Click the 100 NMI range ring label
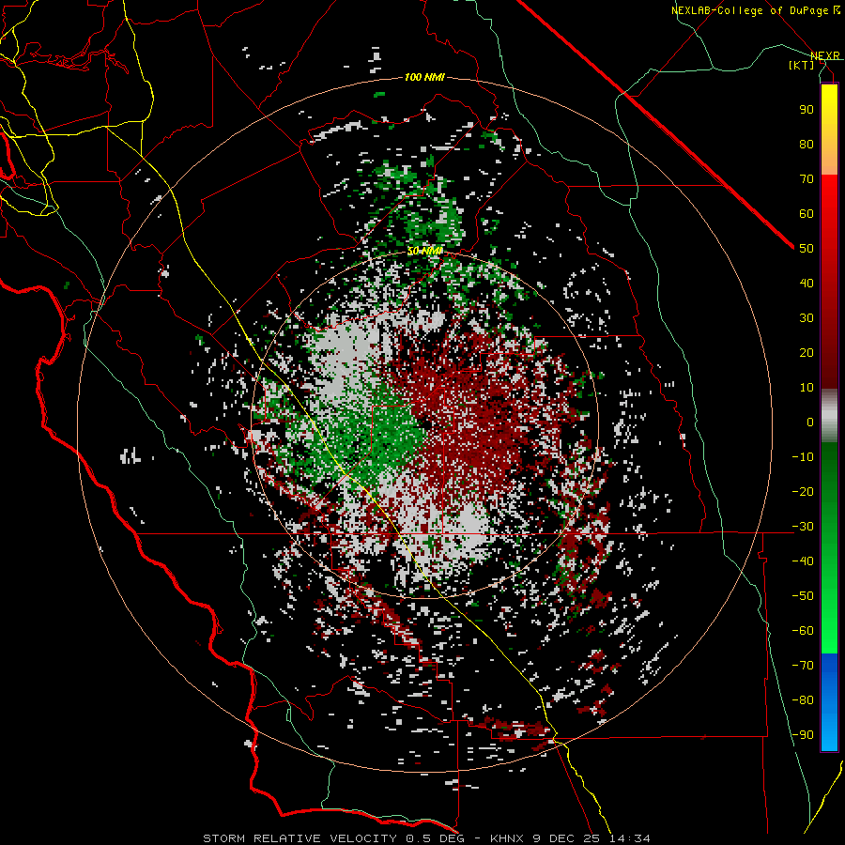The width and height of the screenshot is (845, 845). 424,77
